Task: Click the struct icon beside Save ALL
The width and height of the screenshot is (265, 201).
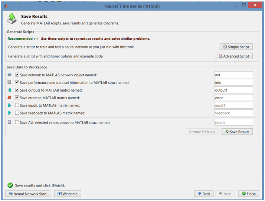Action: [10, 122]
